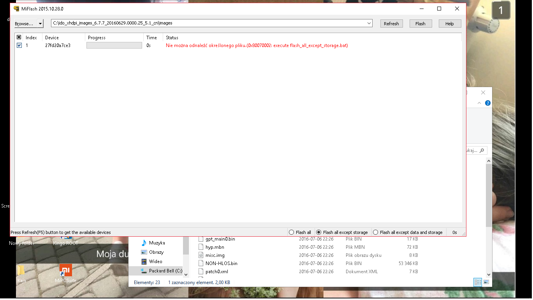The height and width of the screenshot is (300, 533).
Task: Uncheck device 27fd20a7ce3 checkbox
Action: point(19,45)
